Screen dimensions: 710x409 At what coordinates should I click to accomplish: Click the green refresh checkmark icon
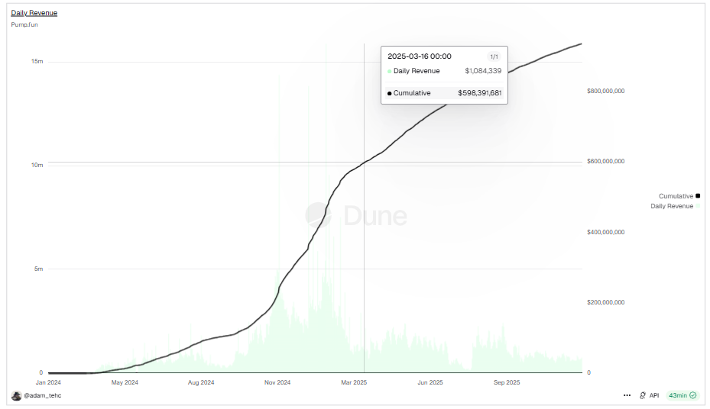pos(693,395)
